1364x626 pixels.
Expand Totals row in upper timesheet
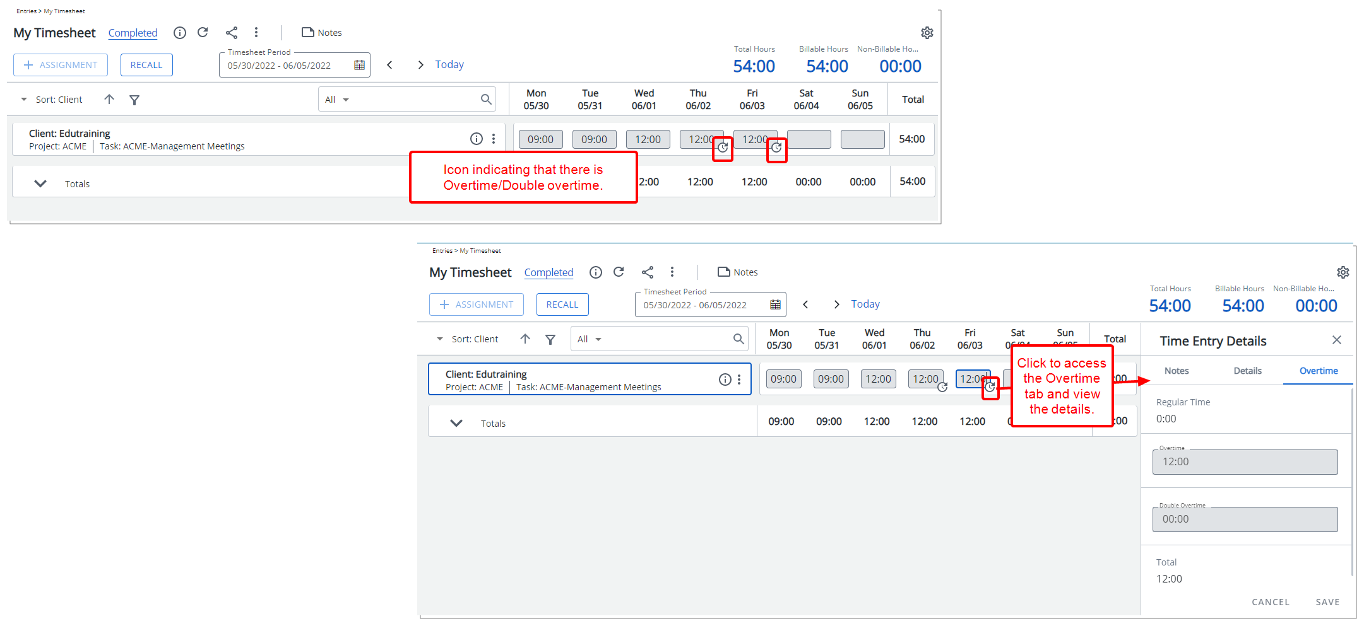click(40, 183)
